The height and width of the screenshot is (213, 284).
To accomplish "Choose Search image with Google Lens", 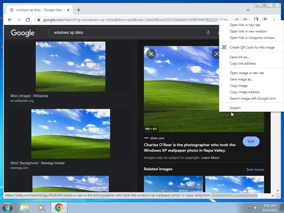I will [251, 98].
